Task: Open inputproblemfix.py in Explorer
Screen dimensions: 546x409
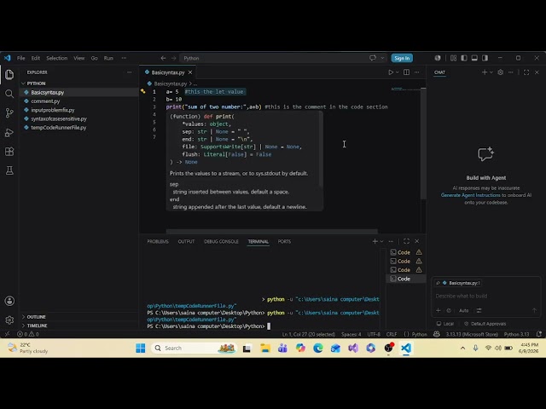Action: tap(53, 110)
